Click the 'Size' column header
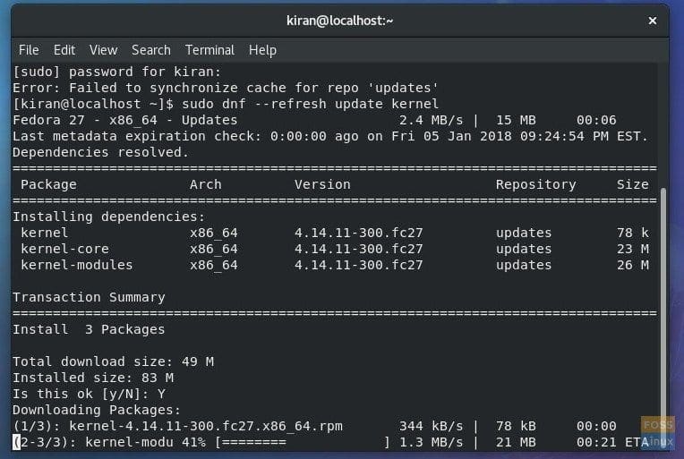This screenshot has height=459, width=684. point(633,184)
